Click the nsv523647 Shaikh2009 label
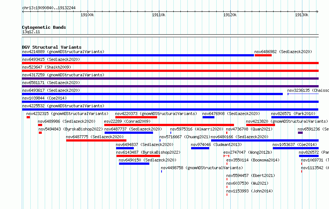Image resolution: width=329 pixels, height=209 pixels. pyautogui.click(x=47, y=67)
